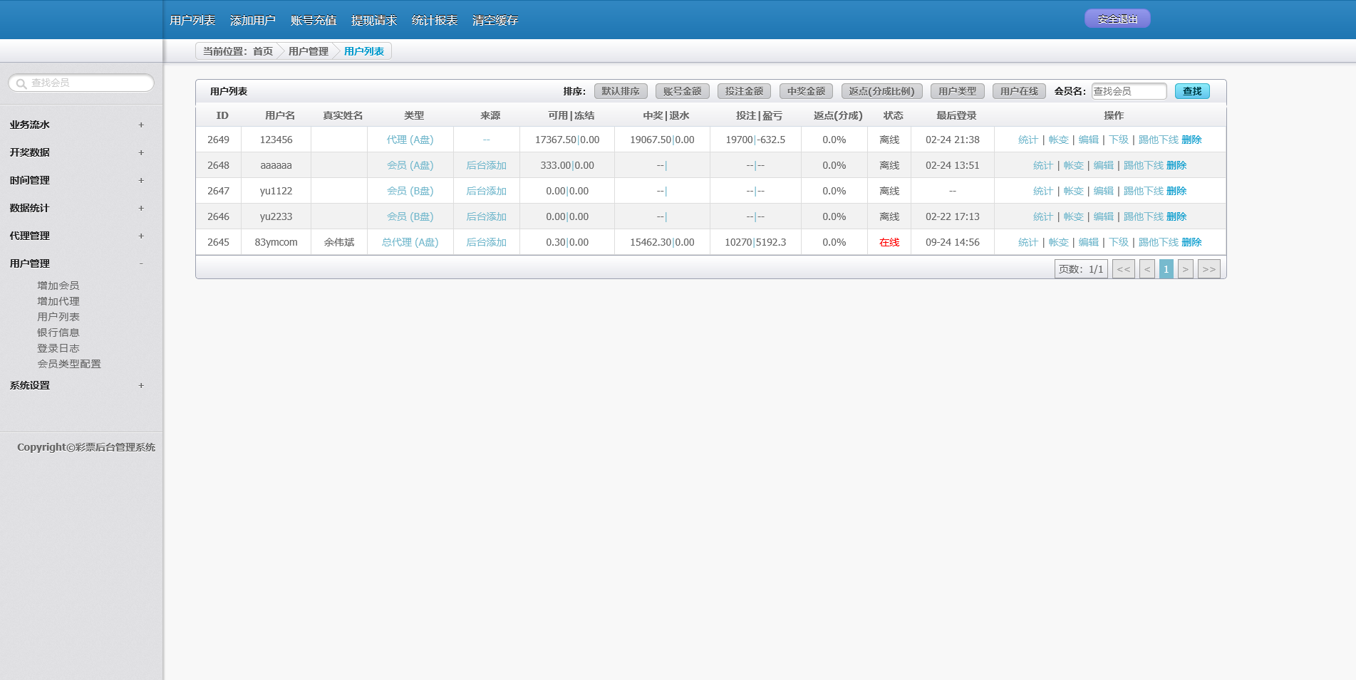Click the username cell 83ymcom

(x=276, y=242)
